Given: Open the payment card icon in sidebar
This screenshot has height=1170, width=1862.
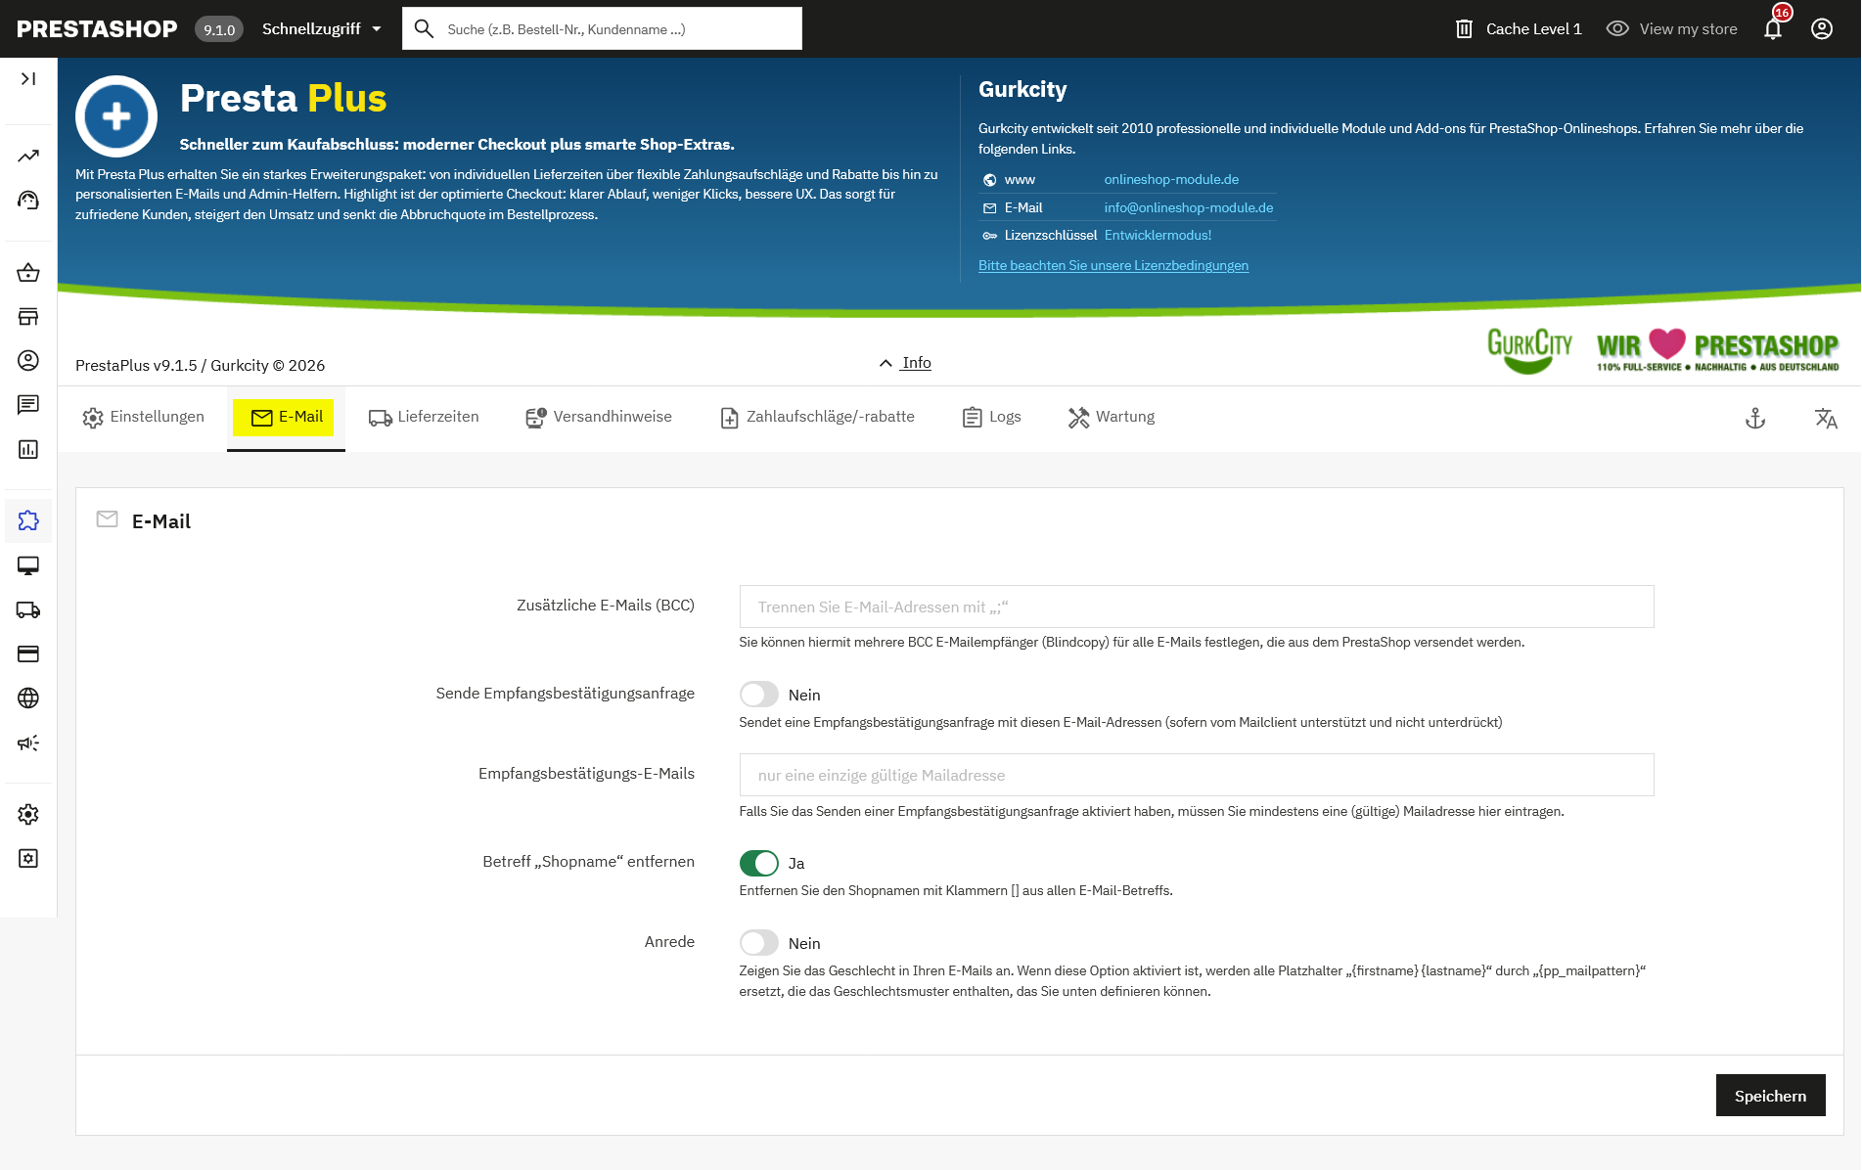Looking at the screenshot, I should point(28,653).
